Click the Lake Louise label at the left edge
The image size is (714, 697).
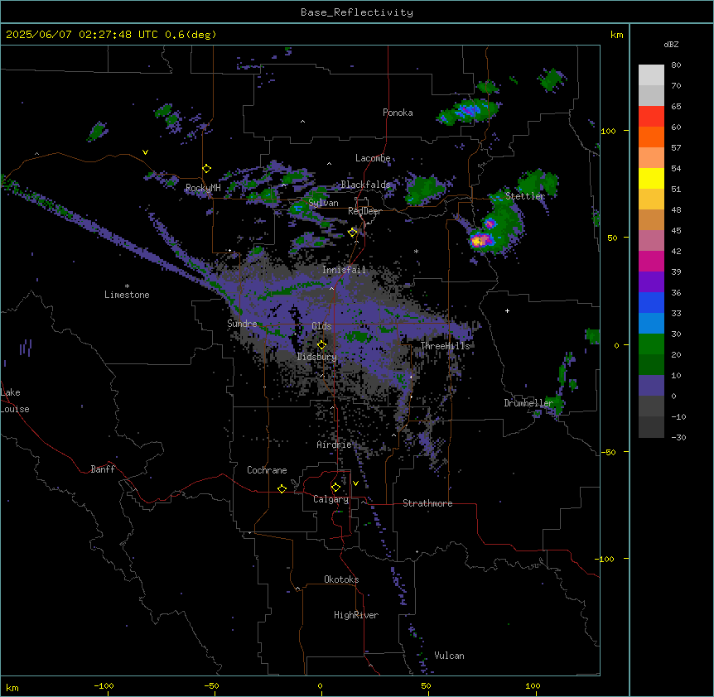15,401
